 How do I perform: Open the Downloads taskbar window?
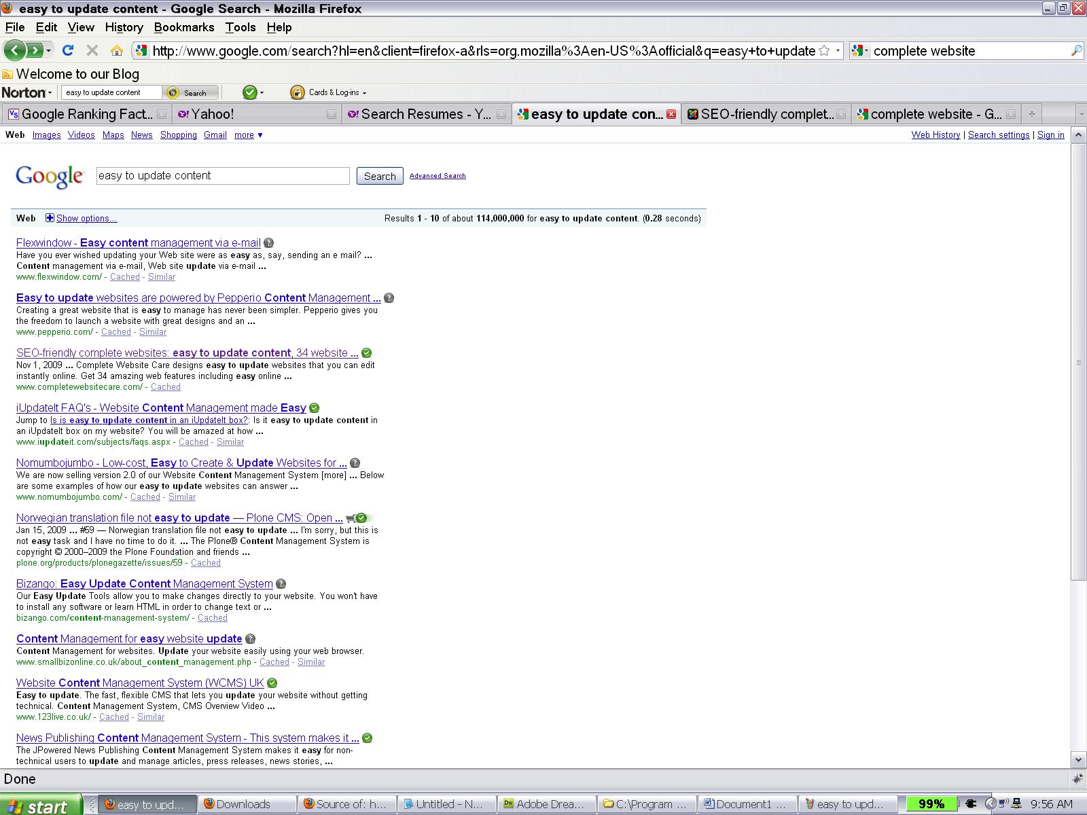click(x=247, y=804)
